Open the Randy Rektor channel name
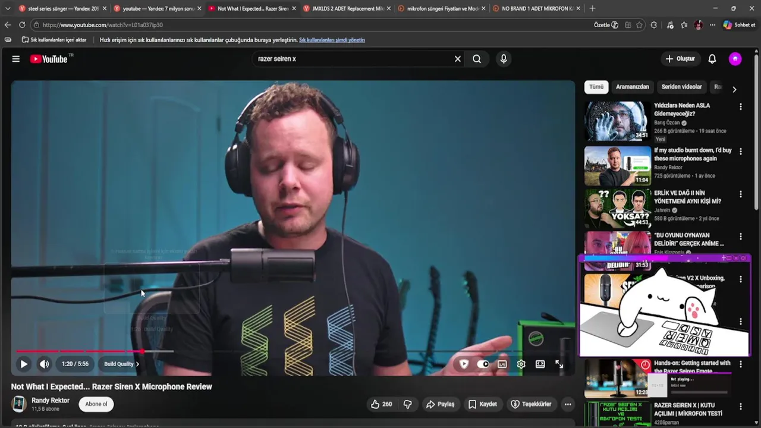This screenshot has width=761, height=428. 51,401
